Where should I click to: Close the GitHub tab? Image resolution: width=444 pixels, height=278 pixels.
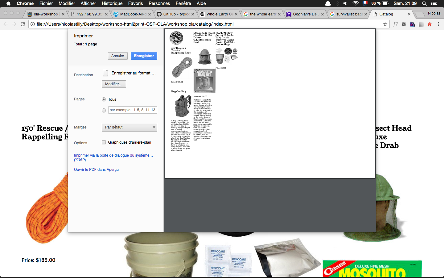pyautogui.click(x=193, y=14)
